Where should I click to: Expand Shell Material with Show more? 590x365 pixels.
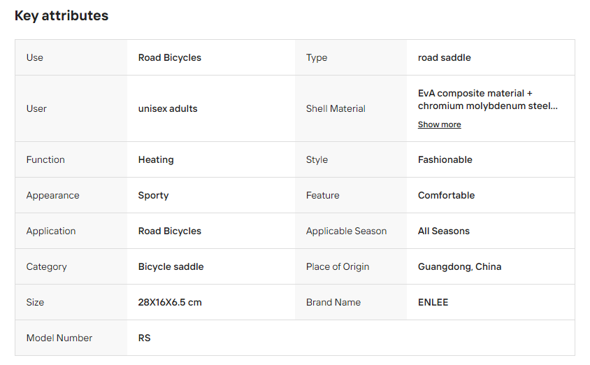coord(439,124)
